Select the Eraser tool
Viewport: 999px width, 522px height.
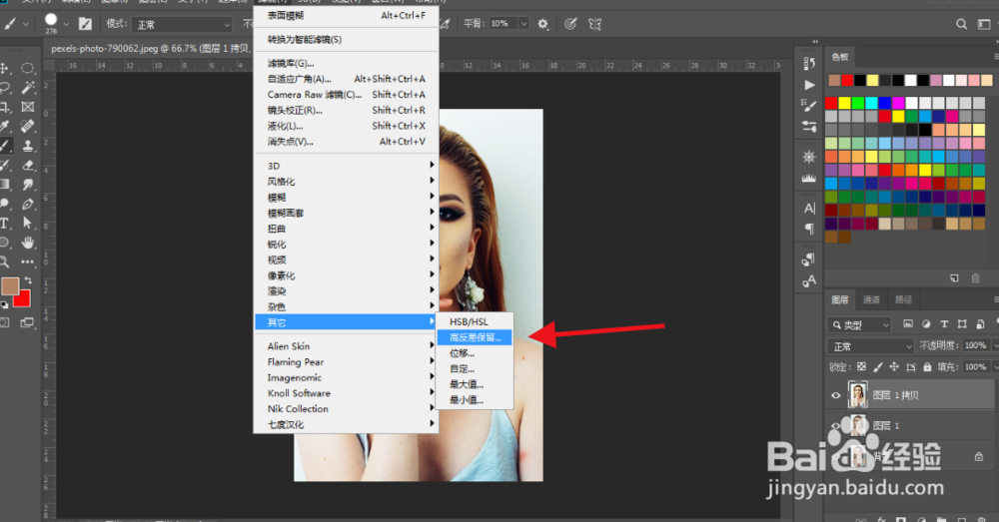coord(27,165)
